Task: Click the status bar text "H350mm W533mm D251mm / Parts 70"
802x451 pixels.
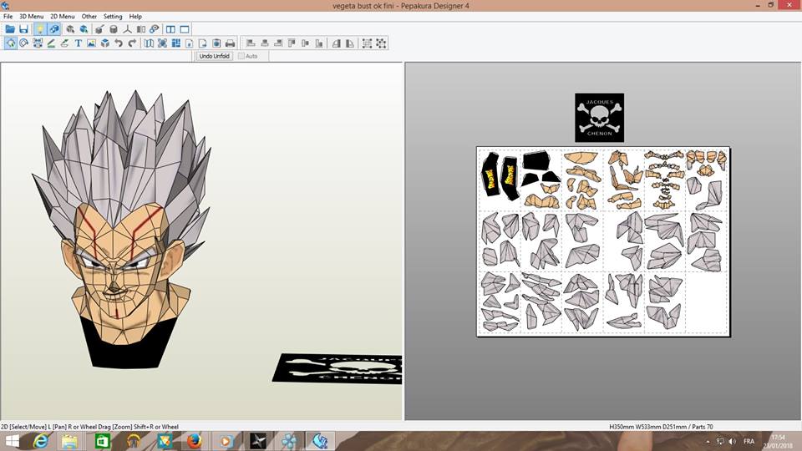Action: pyautogui.click(x=661, y=427)
